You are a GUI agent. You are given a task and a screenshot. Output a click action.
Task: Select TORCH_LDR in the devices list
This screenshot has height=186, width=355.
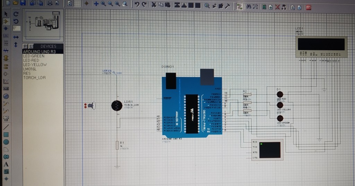click(34, 78)
